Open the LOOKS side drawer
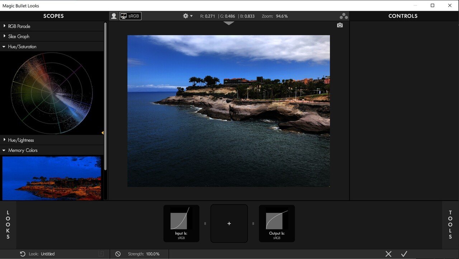 tap(8, 225)
